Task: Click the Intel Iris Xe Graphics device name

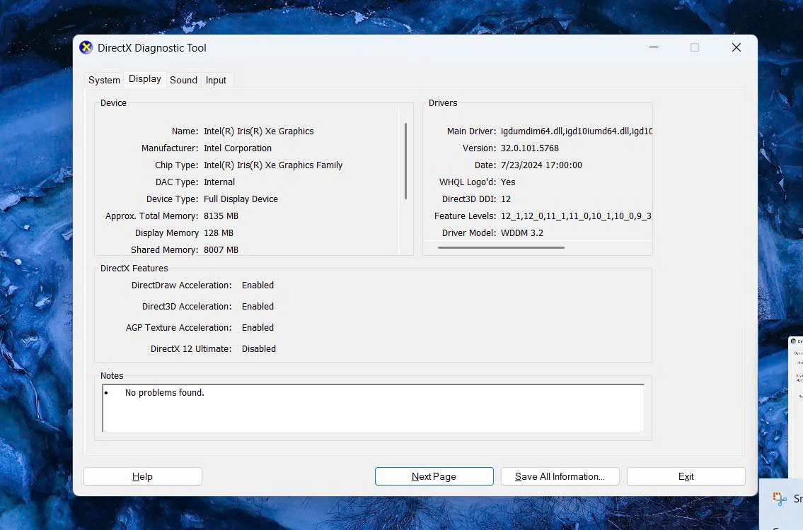Action: tap(258, 131)
